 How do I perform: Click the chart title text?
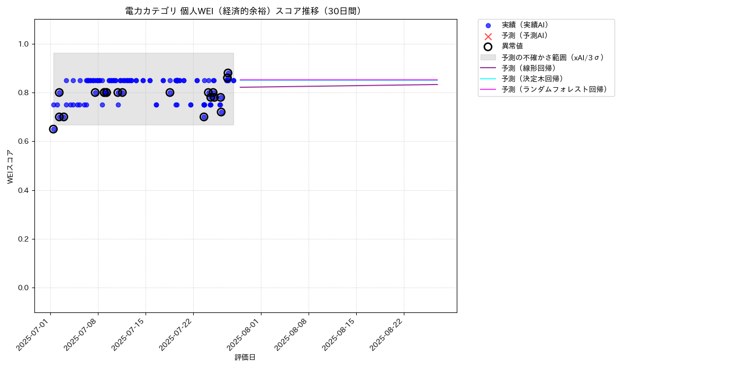click(x=246, y=11)
